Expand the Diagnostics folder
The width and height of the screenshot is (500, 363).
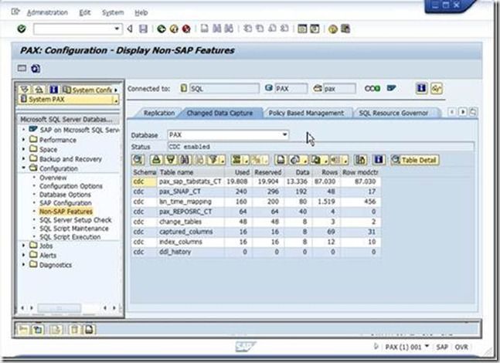coord(24,264)
